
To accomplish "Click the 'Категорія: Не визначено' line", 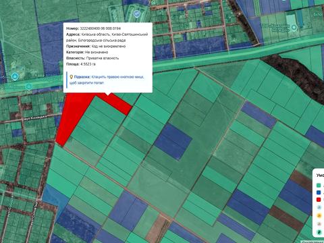I will click(x=87, y=52).
